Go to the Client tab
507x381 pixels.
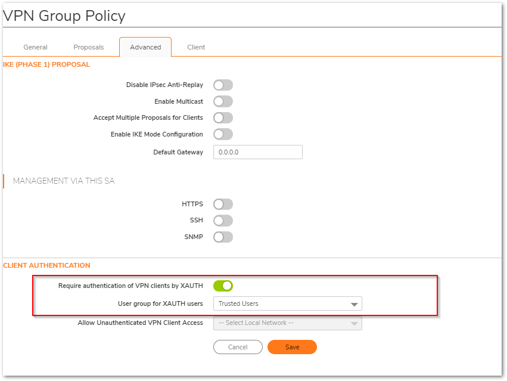(196, 47)
